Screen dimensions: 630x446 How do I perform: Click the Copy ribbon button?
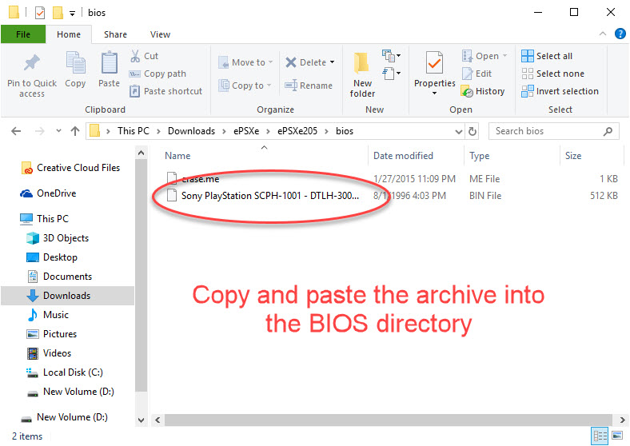coord(75,70)
